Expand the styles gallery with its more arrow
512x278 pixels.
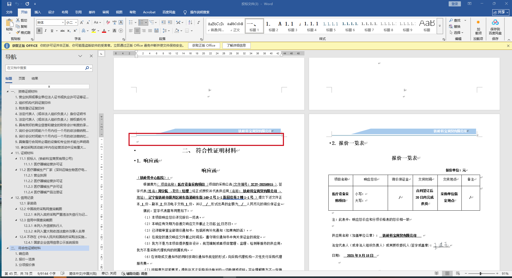point(440,26)
